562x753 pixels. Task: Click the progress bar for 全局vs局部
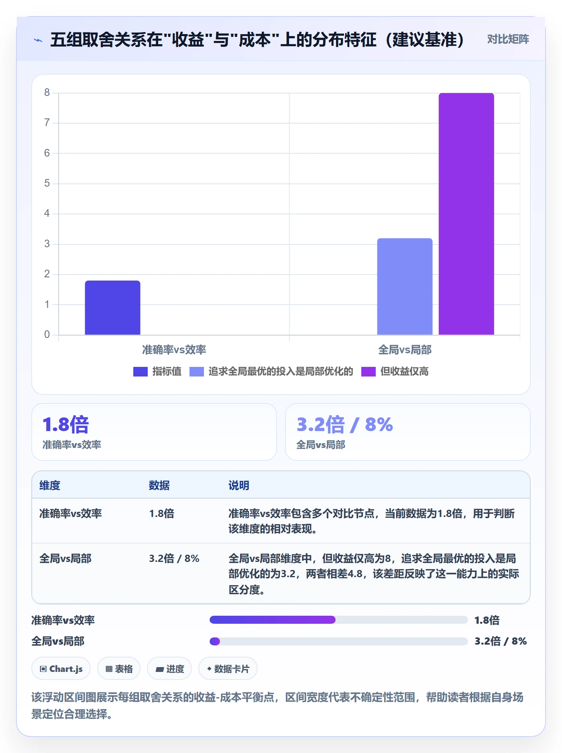pyautogui.click(x=339, y=641)
